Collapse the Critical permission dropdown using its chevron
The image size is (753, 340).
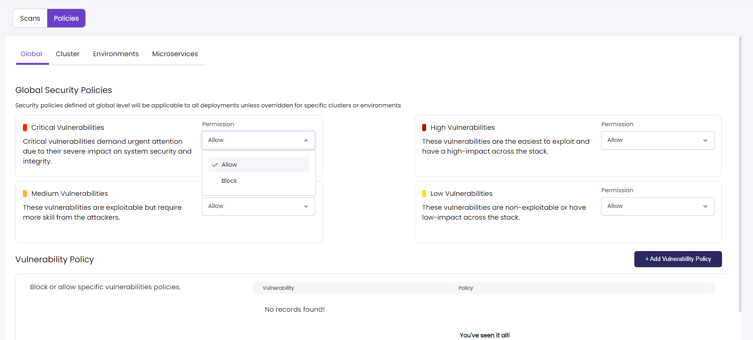click(306, 140)
